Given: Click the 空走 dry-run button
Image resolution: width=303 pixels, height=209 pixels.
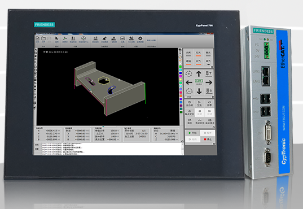Looking at the screenshot, I should tap(199, 103).
